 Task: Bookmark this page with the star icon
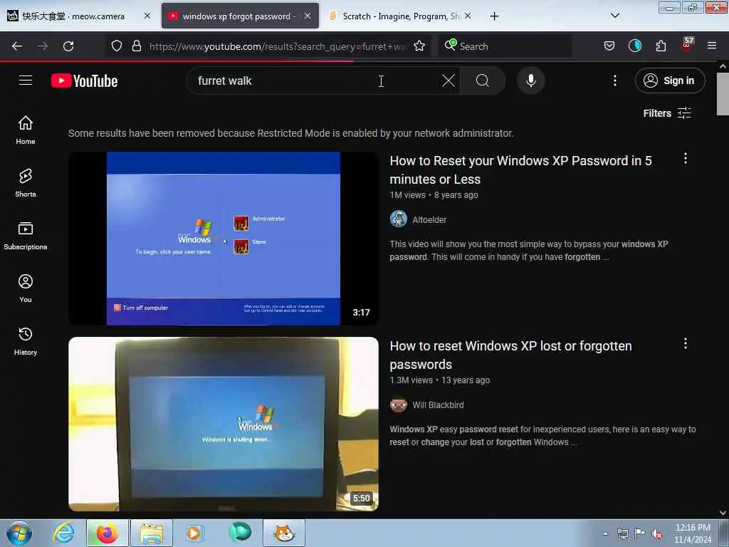point(419,46)
